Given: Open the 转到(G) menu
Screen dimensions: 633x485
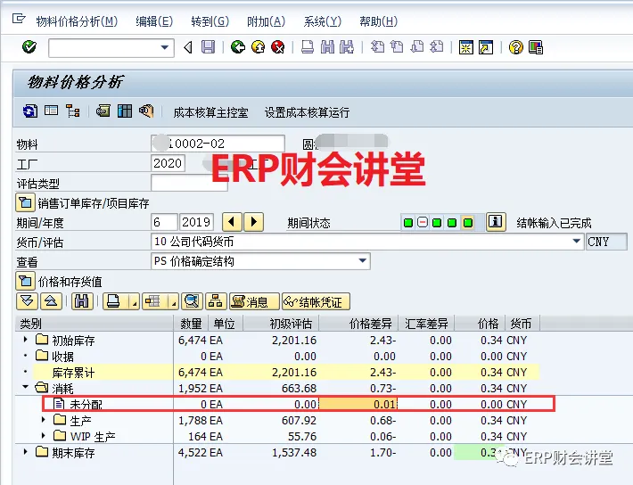Looking at the screenshot, I should pos(210,21).
